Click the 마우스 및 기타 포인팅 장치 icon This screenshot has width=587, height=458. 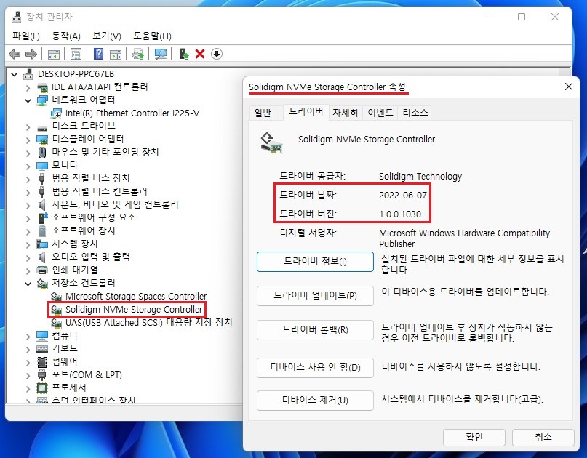pyautogui.click(x=42, y=152)
